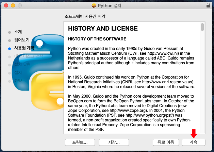Click the 뒤로 이동 (Go Back) button
Image resolution: width=214 pixels, height=152 pixels.
point(166,142)
